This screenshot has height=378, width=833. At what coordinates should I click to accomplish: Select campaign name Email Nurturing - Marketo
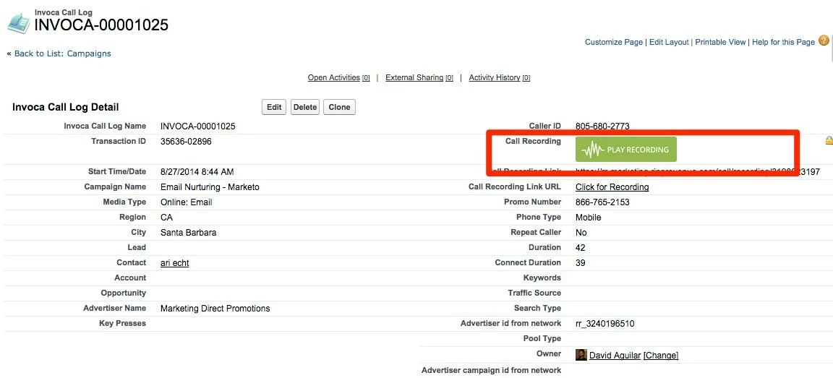coord(210,187)
